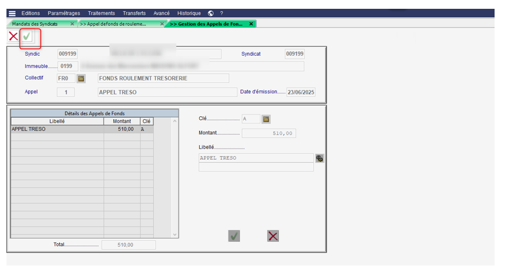
Task: Confirm the detail line with bottom checkmark
Action: [x=234, y=236]
